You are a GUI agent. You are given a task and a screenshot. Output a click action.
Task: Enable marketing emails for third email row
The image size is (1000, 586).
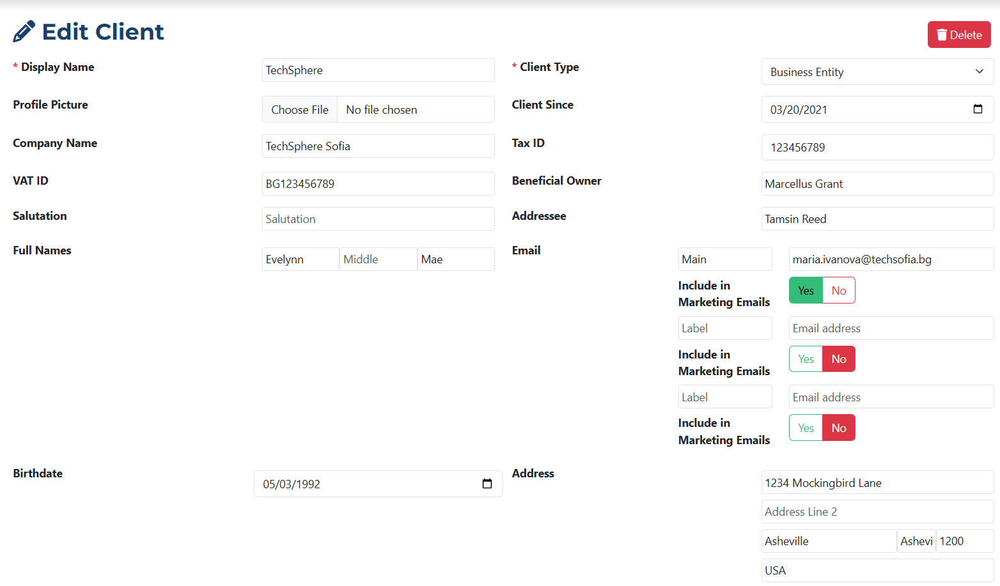pos(806,428)
